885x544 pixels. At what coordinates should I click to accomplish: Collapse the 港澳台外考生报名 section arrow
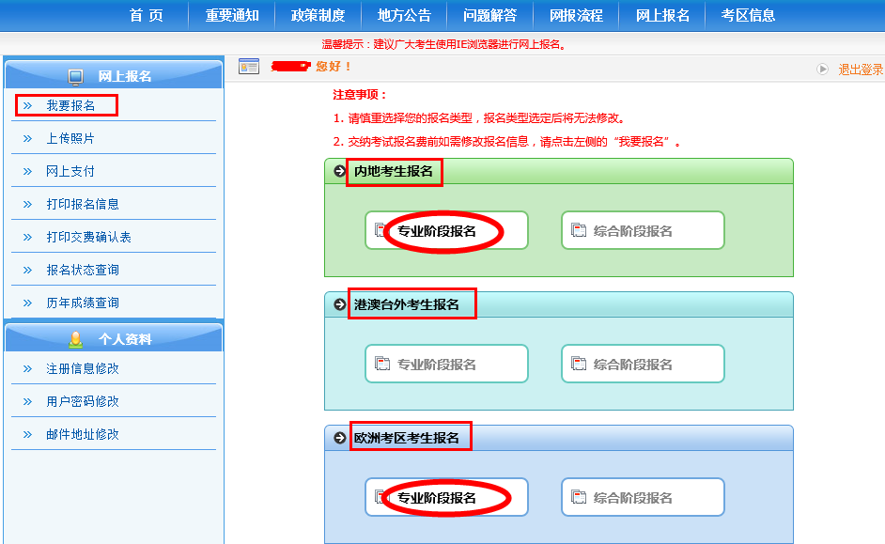tap(340, 304)
